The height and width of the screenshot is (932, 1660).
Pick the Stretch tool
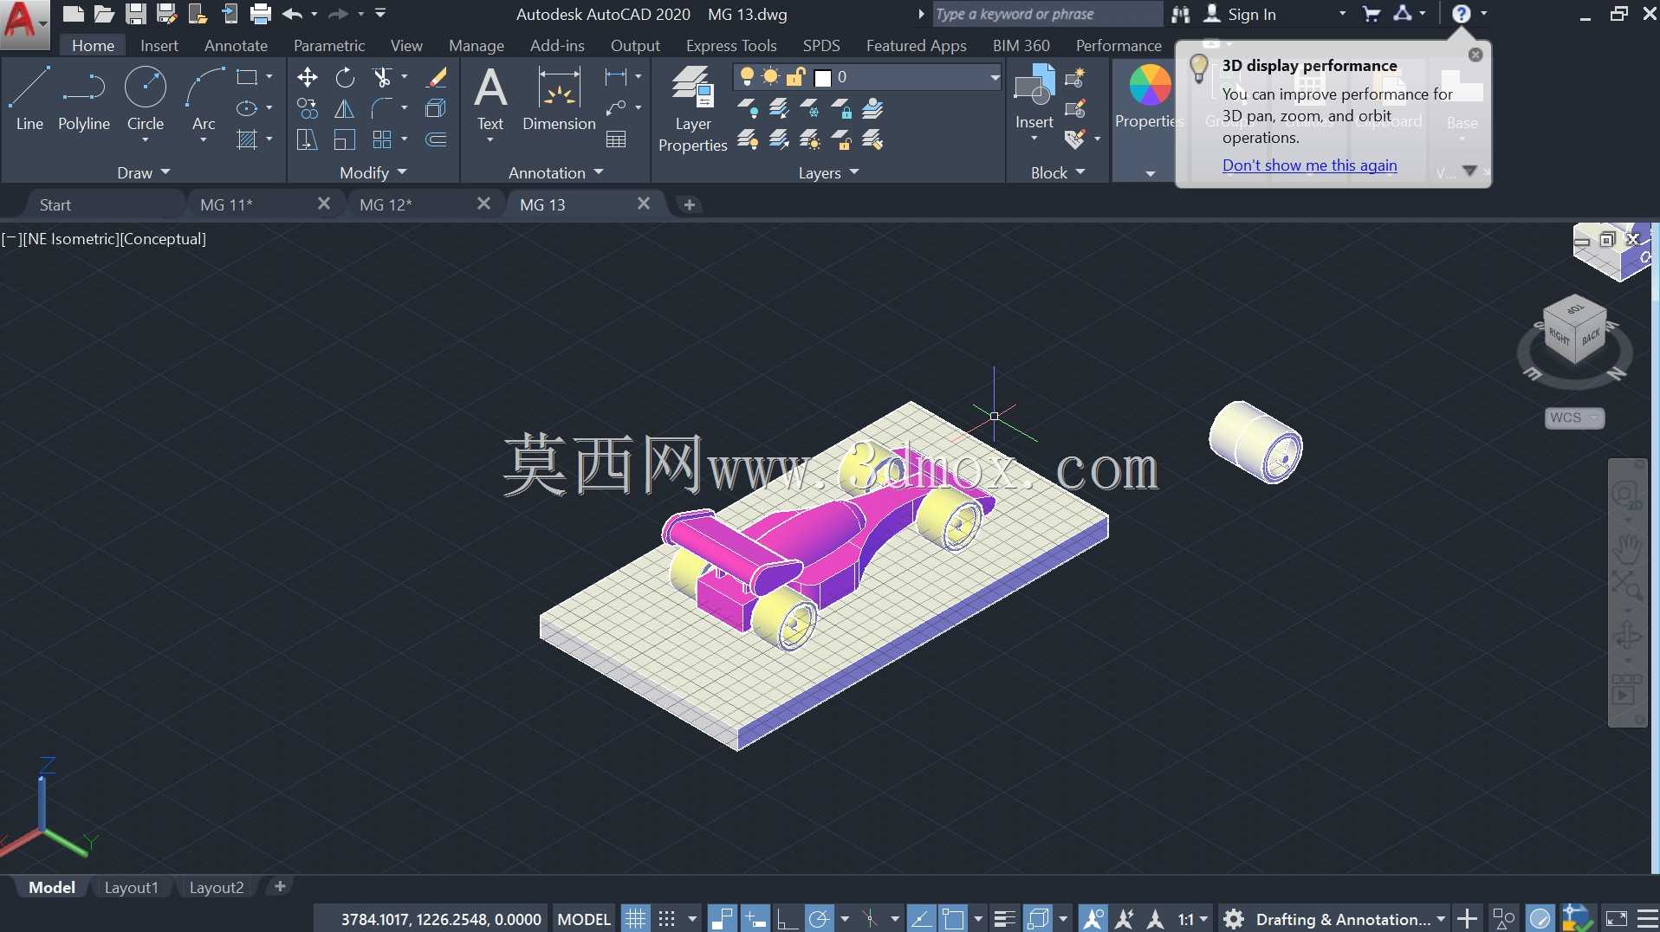308,140
